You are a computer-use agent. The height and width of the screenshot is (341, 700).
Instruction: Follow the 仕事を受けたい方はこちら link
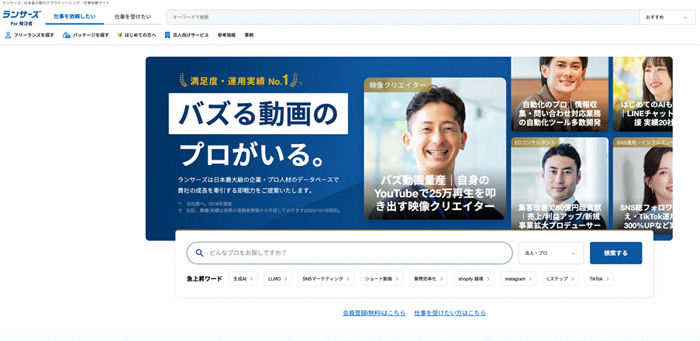(x=450, y=313)
